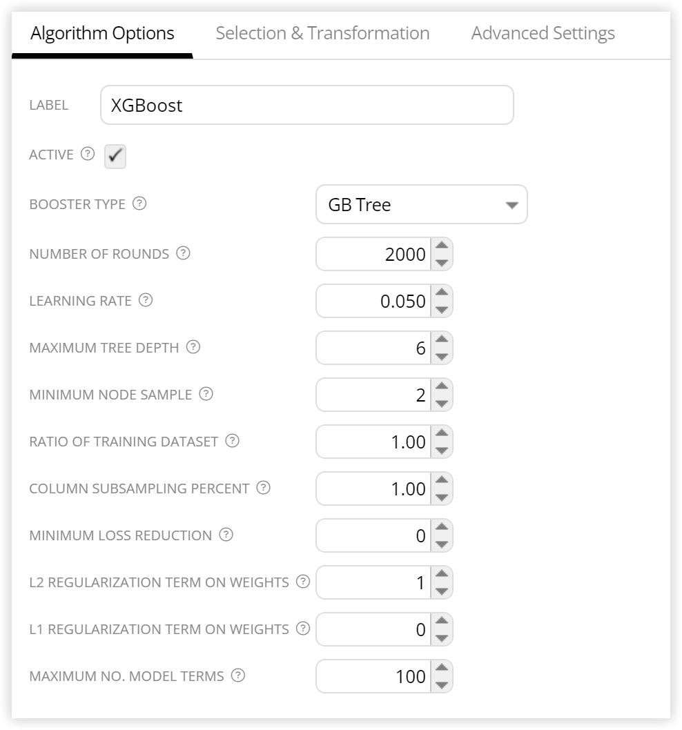The height and width of the screenshot is (730, 682).
Task: Decrement MAXIMUM TREE DEPTH value
Action: (x=442, y=357)
